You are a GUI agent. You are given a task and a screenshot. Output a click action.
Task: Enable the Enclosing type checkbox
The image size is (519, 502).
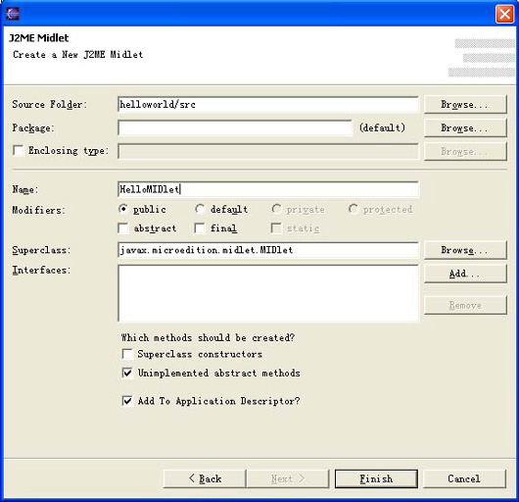point(19,150)
